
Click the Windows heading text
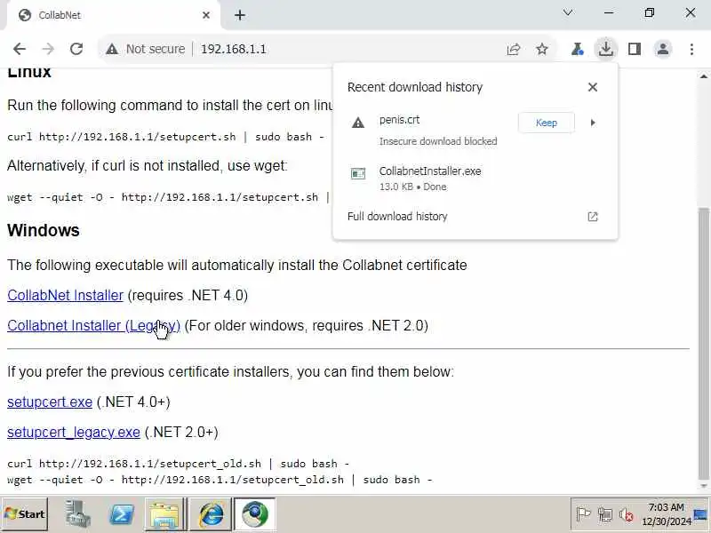tap(44, 230)
